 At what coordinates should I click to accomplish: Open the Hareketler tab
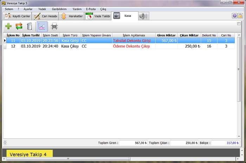(x=72, y=16)
